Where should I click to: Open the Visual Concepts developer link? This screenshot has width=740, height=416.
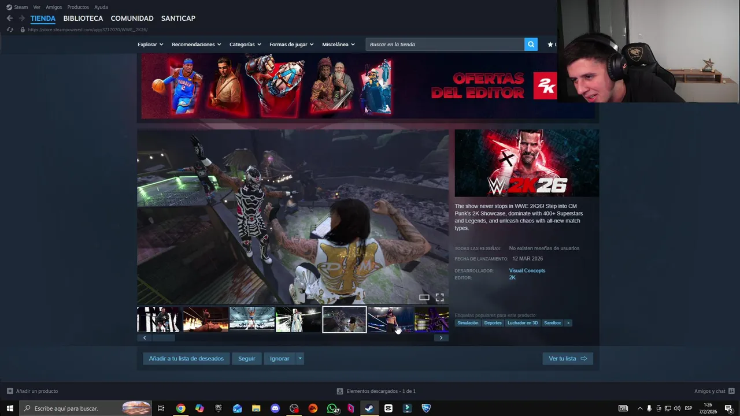tap(527, 270)
